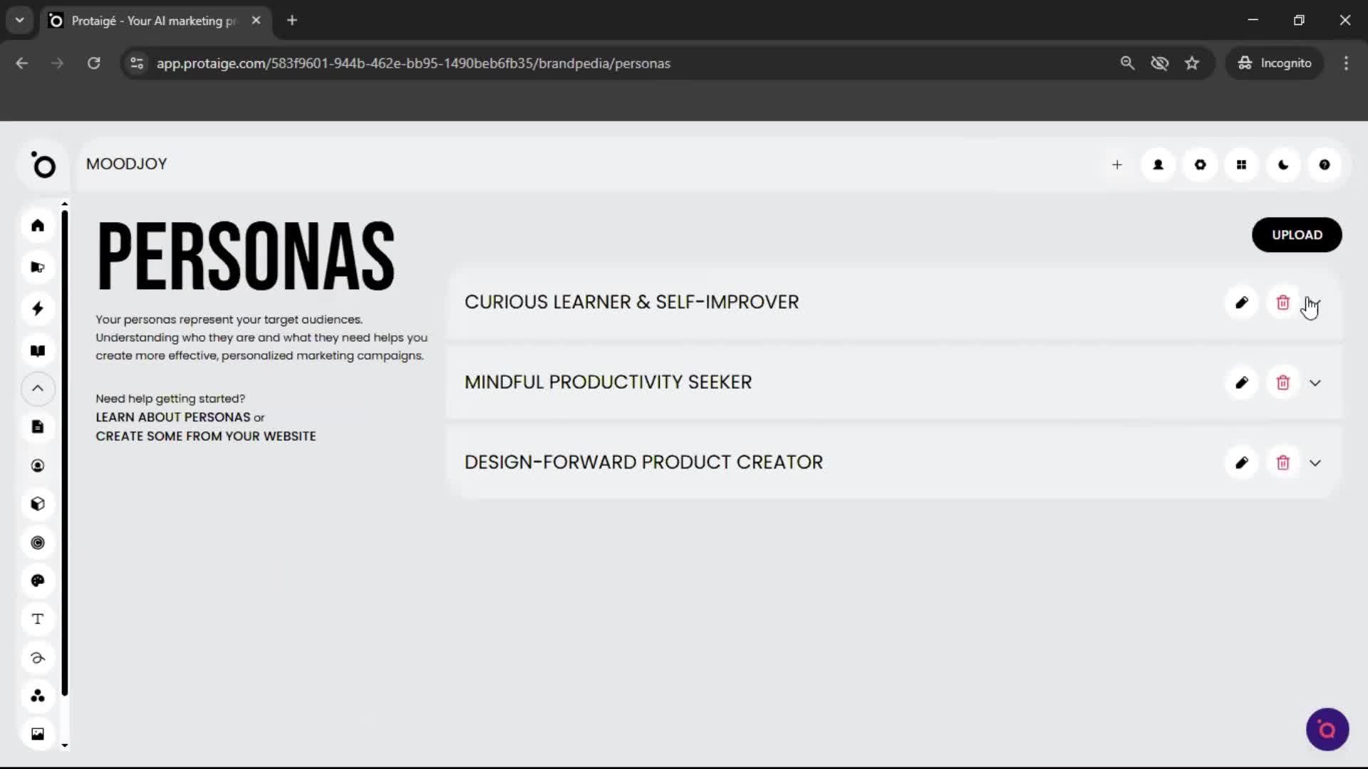Collapse the sidebar using the chevron-up circle
The height and width of the screenshot is (769, 1368).
(37, 389)
